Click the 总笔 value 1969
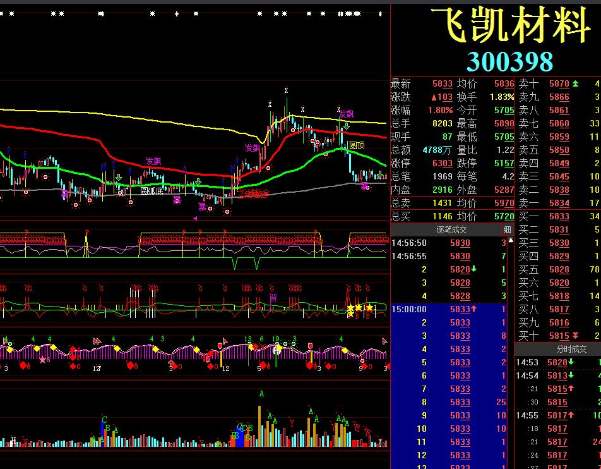 pyautogui.click(x=443, y=176)
